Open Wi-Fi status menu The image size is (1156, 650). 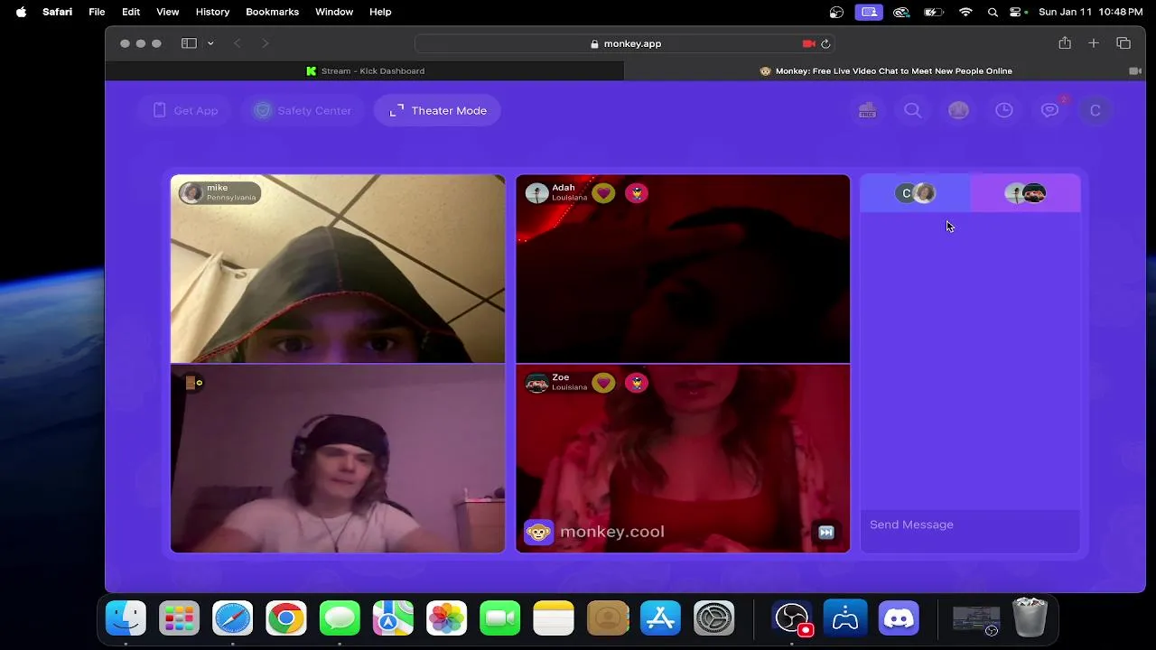965,12
